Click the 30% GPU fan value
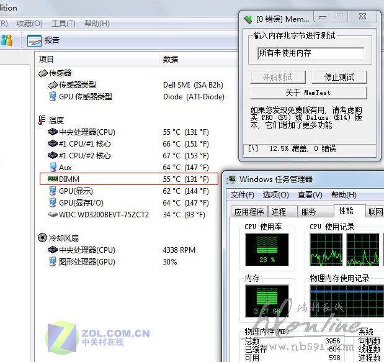Viewport: 384px width, 362px height. pyautogui.click(x=170, y=262)
